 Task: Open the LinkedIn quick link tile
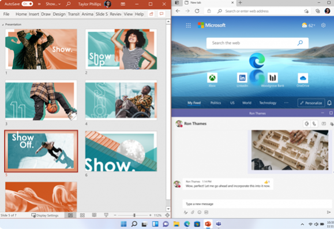pos(242,77)
